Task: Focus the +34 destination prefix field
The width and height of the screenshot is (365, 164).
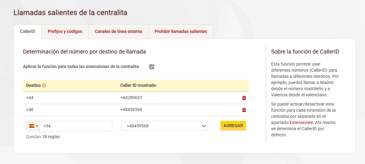Action: point(76,126)
